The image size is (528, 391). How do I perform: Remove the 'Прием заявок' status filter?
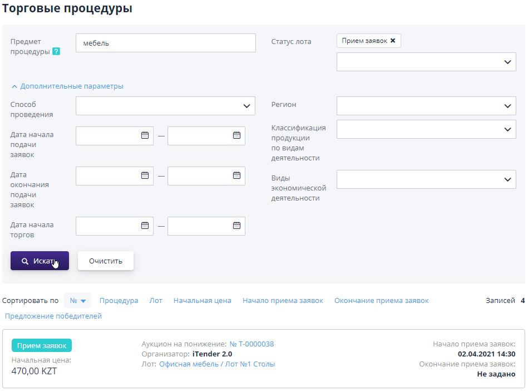point(393,41)
